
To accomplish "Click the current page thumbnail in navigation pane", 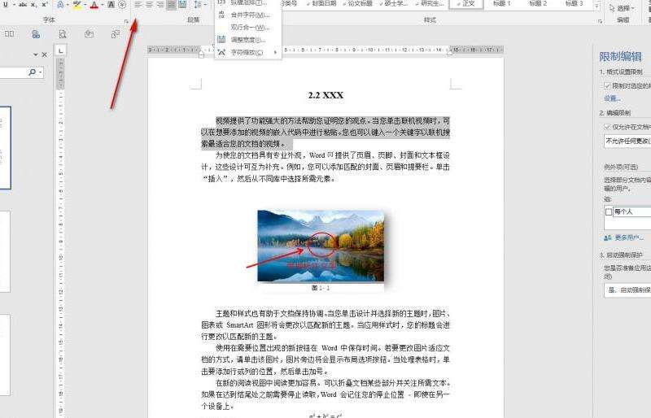I will coord(5,148).
